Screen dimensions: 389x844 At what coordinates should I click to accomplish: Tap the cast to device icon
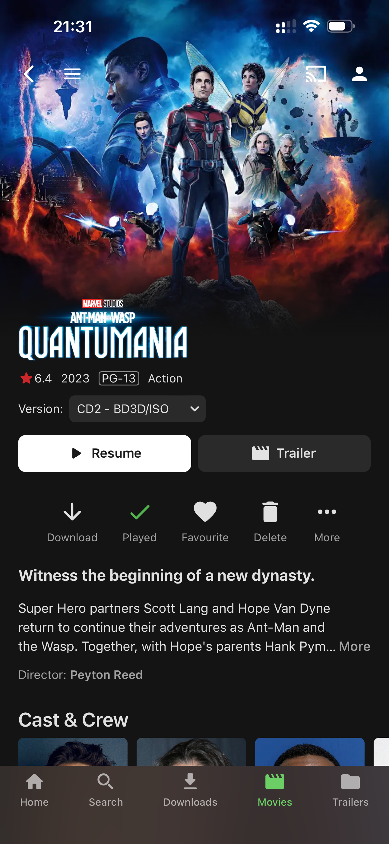316,74
